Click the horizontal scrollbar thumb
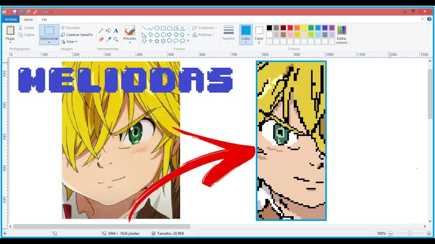Image resolution: width=435 pixels, height=244 pixels. tap(102, 226)
